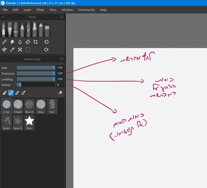Open the Layer menu
207x188 pixels.
[x=27, y=10]
